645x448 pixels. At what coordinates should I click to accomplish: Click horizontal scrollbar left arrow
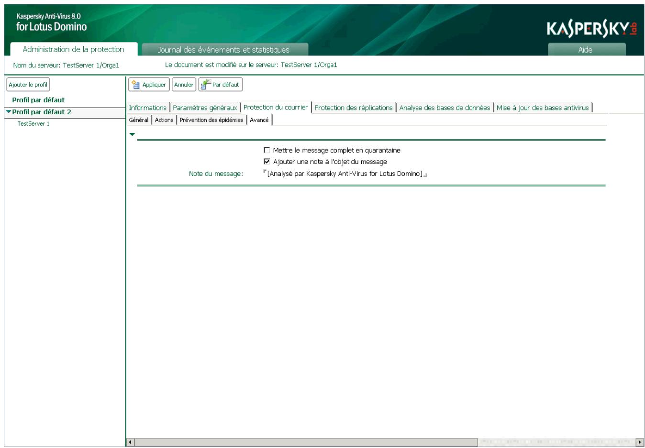[x=131, y=442]
